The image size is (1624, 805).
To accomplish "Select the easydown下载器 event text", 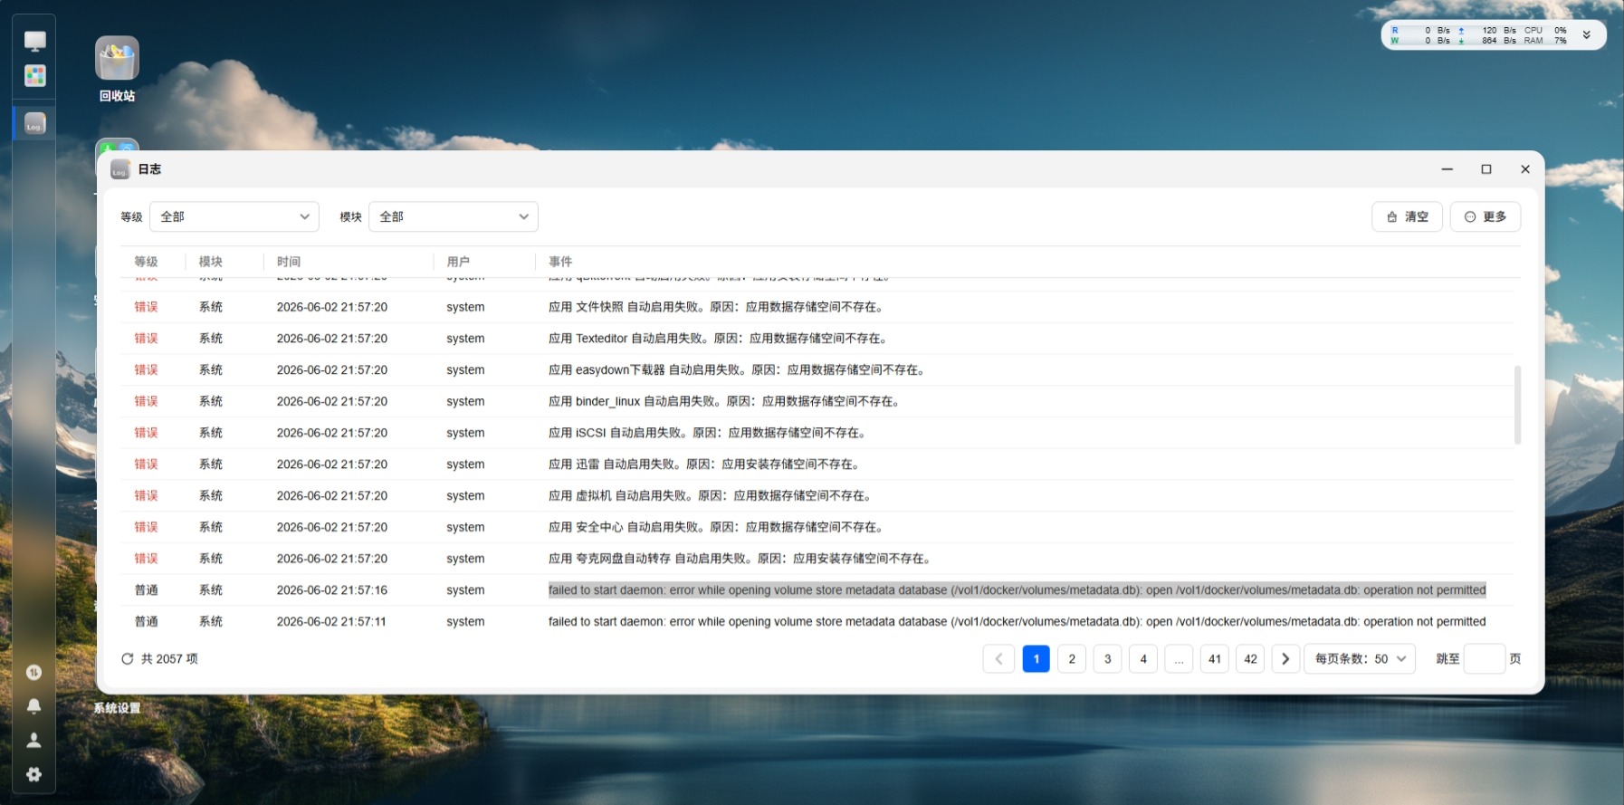I will pyautogui.click(x=737, y=370).
